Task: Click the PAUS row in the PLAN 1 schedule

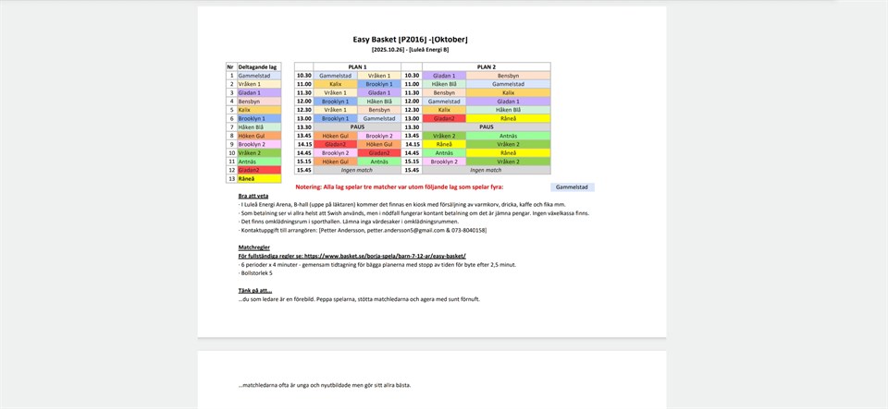Action: coord(357,127)
